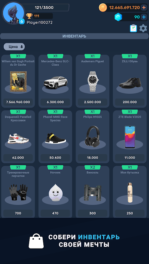Select the Philips H9505 headphones item
Screen dimensions: 149x264
coord(92,137)
